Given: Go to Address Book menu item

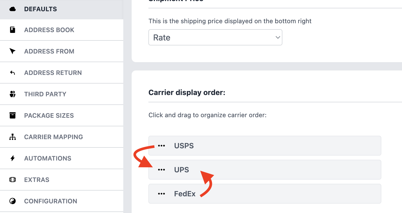Looking at the screenshot, I should [49, 30].
